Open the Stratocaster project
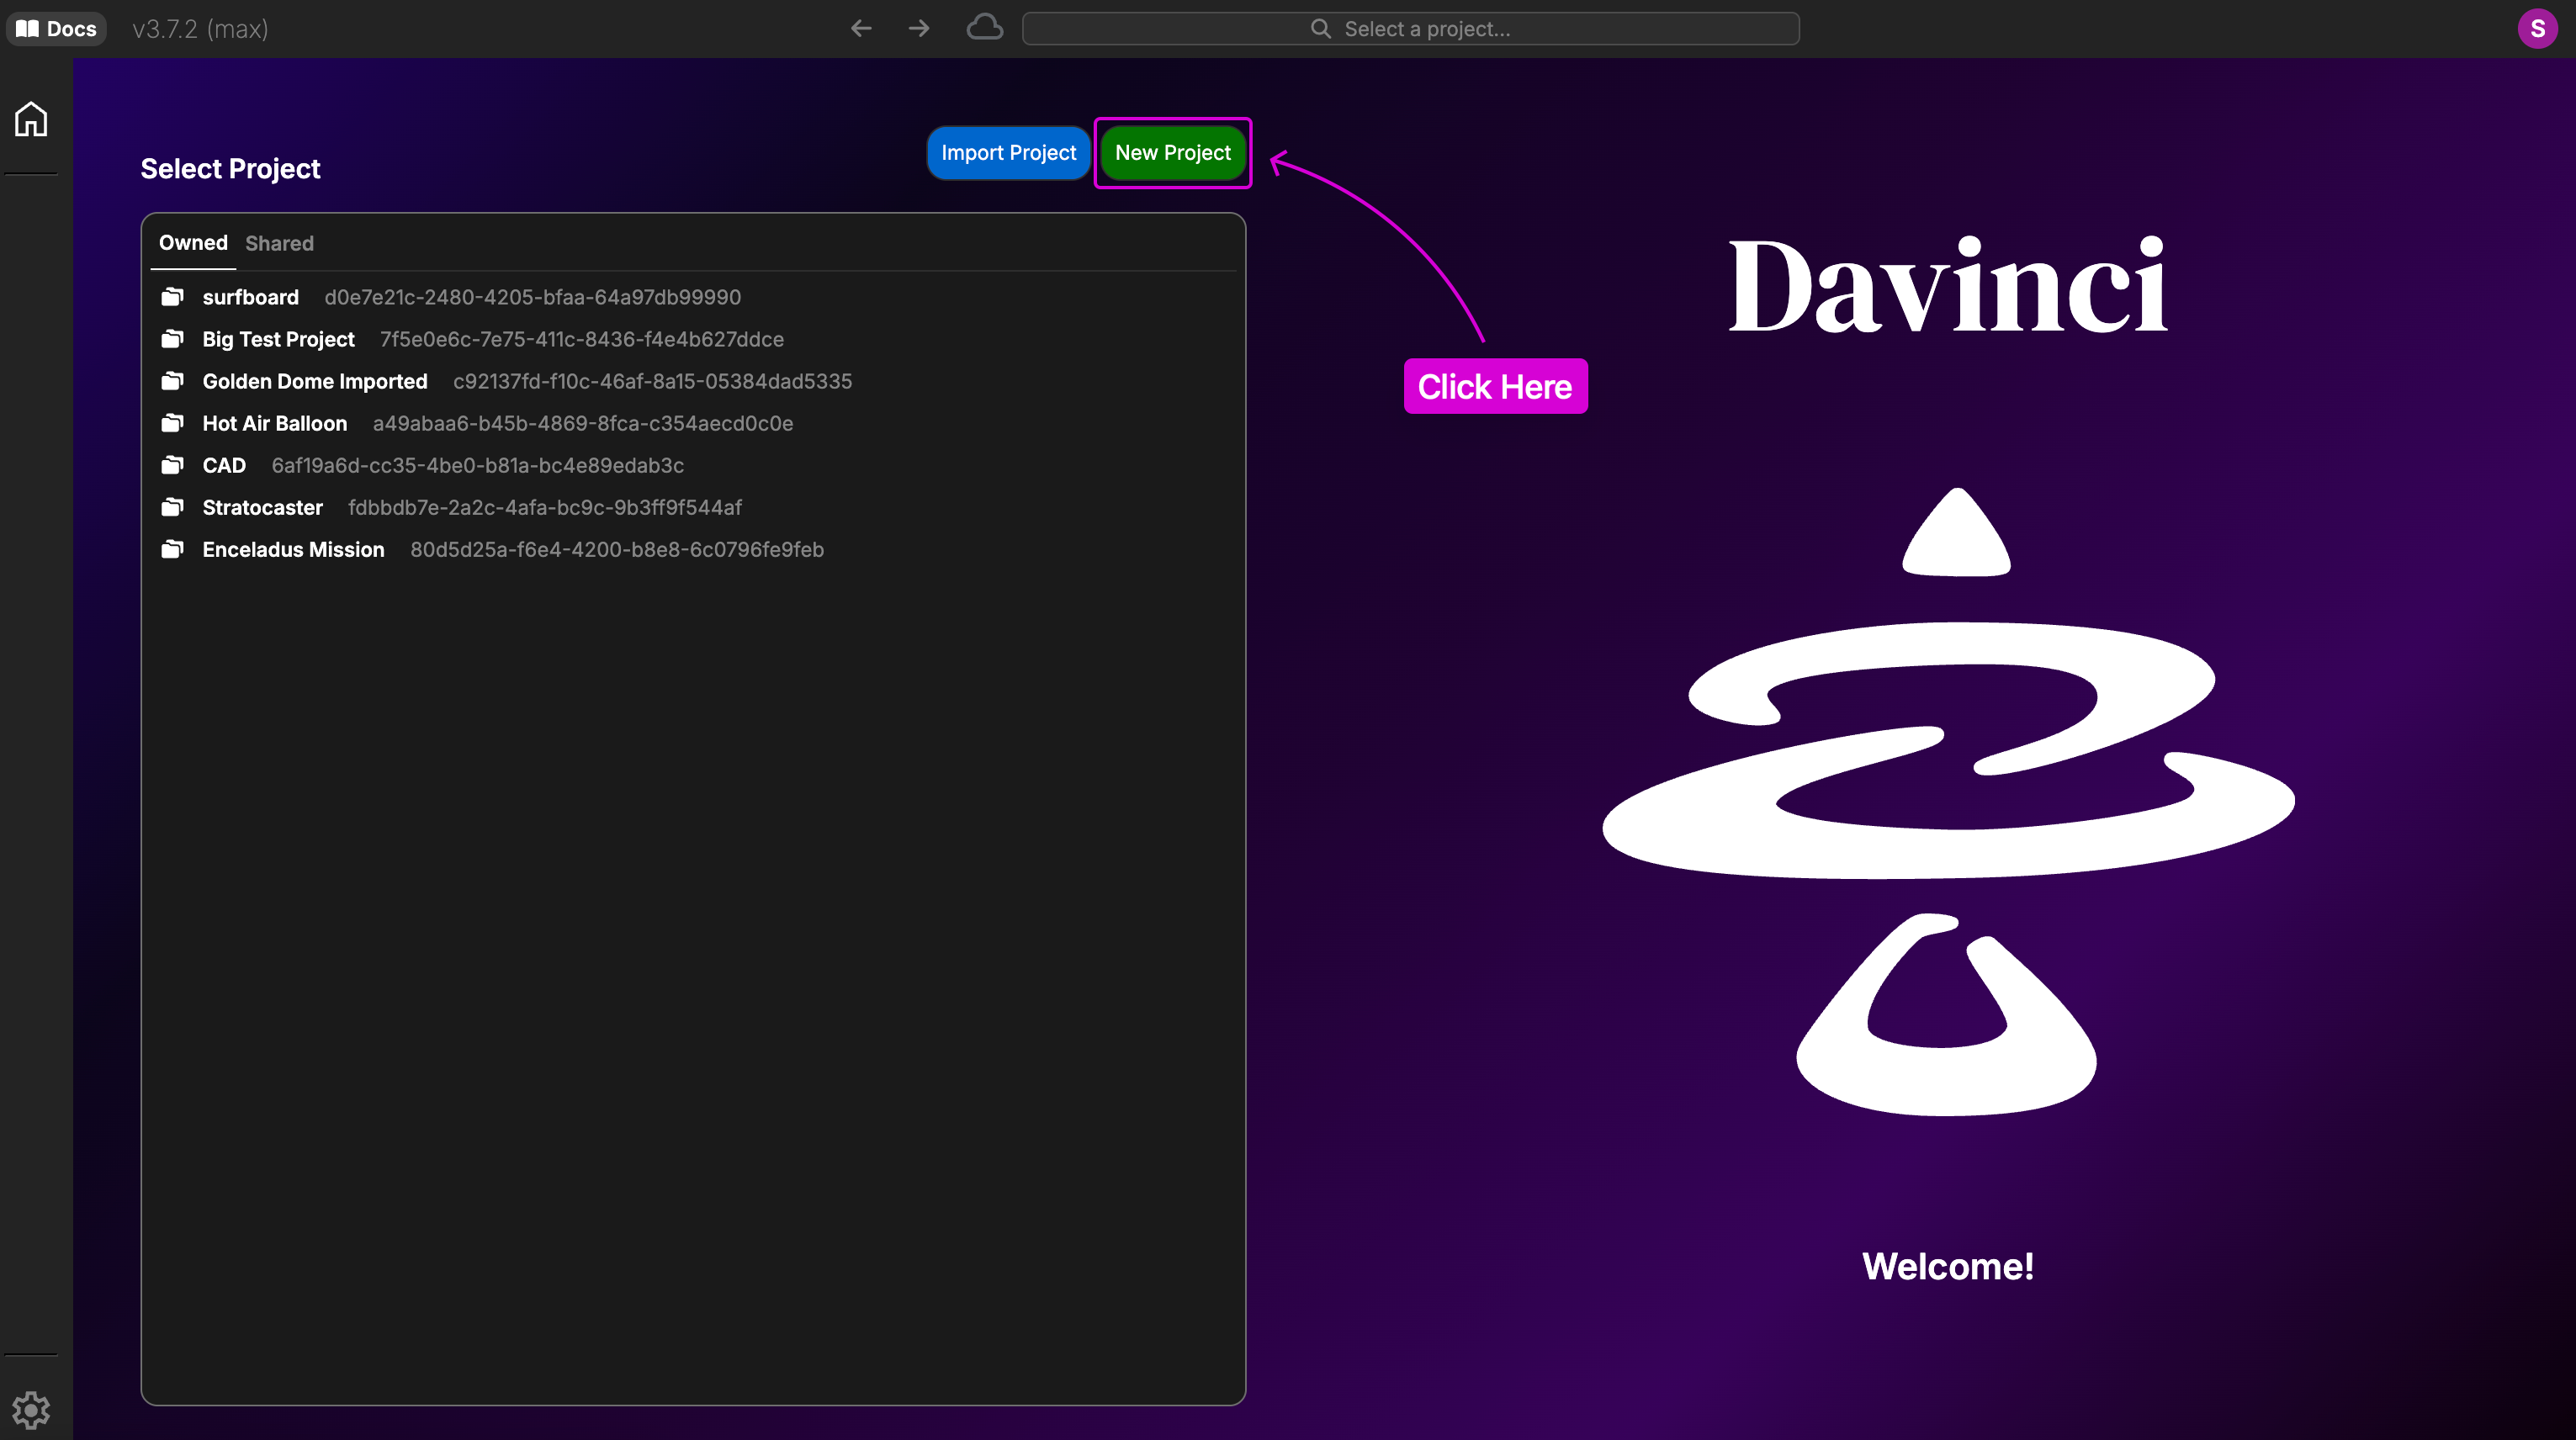This screenshot has height=1440, width=2576. coord(262,507)
